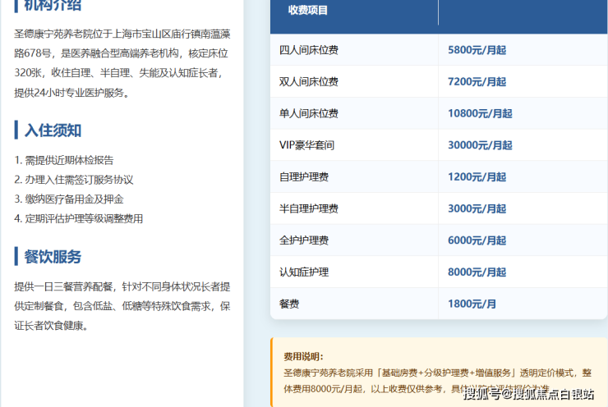This screenshot has width=608, height=407.
Task: Click the 1800元/月 price
Action: (472, 304)
